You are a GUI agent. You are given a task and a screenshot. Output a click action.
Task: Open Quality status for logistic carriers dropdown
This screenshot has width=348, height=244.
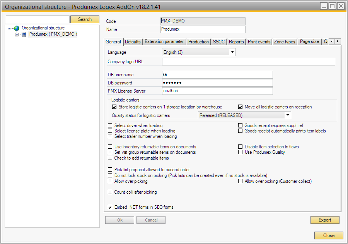(287, 115)
